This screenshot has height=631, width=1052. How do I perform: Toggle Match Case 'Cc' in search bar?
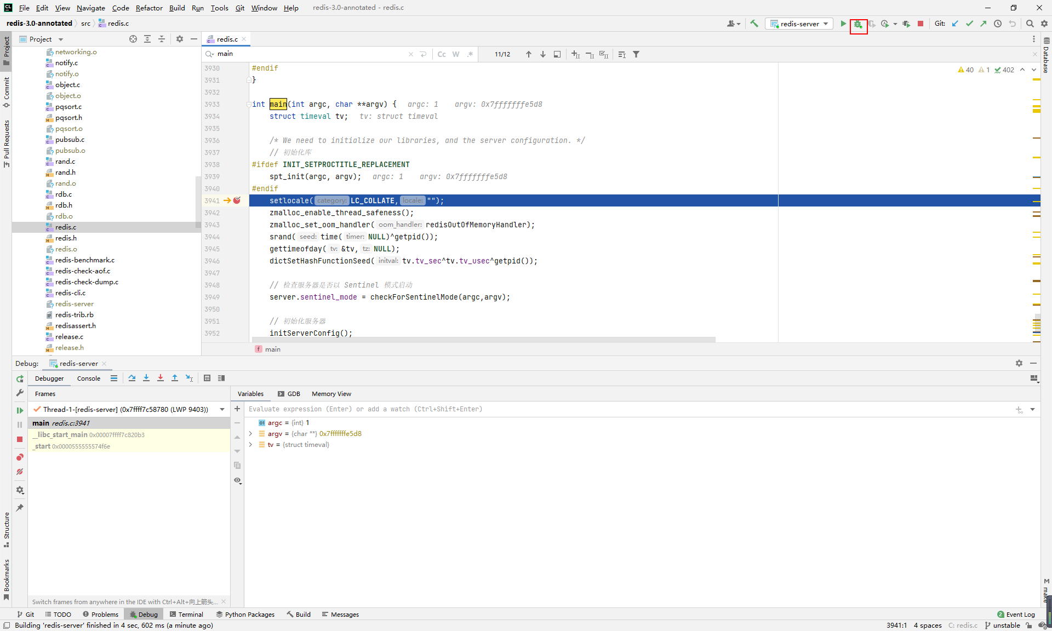pyautogui.click(x=442, y=54)
